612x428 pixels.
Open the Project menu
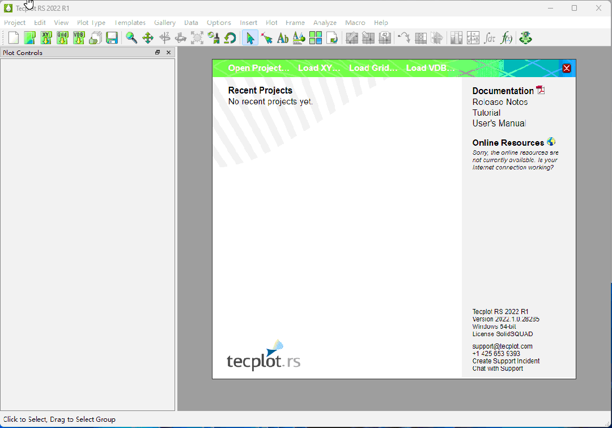click(x=15, y=23)
